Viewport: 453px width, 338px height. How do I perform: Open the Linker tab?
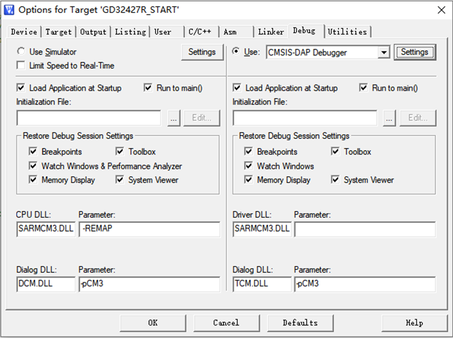(x=271, y=32)
